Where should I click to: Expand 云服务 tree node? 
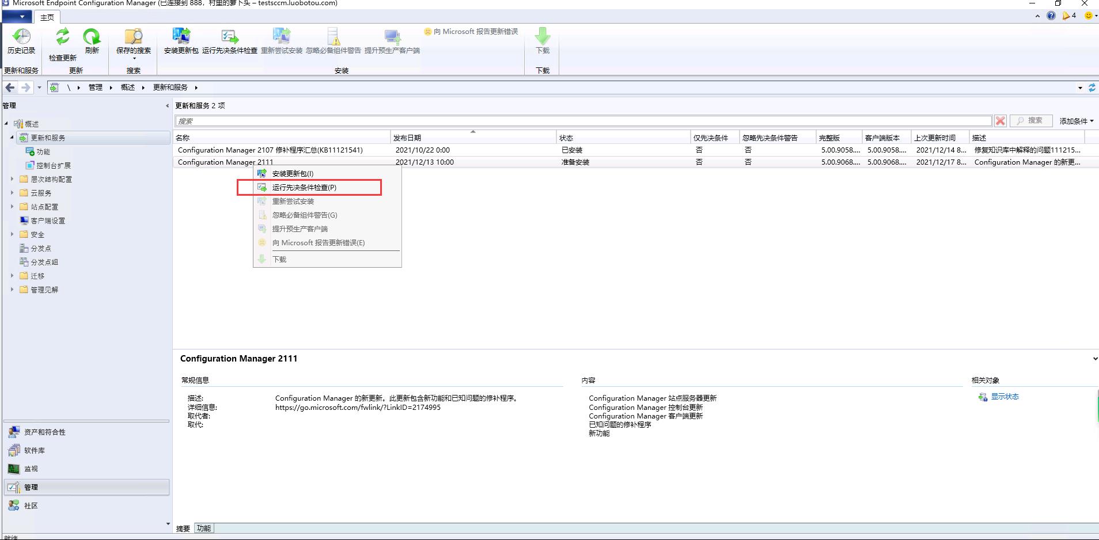[12, 193]
